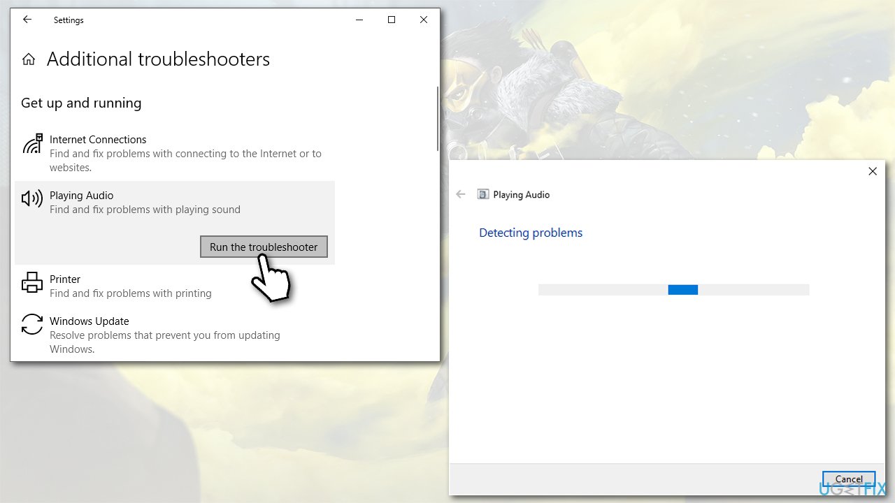Click the 'Get up and running' section heading
This screenshot has width=895, height=503.
point(81,103)
